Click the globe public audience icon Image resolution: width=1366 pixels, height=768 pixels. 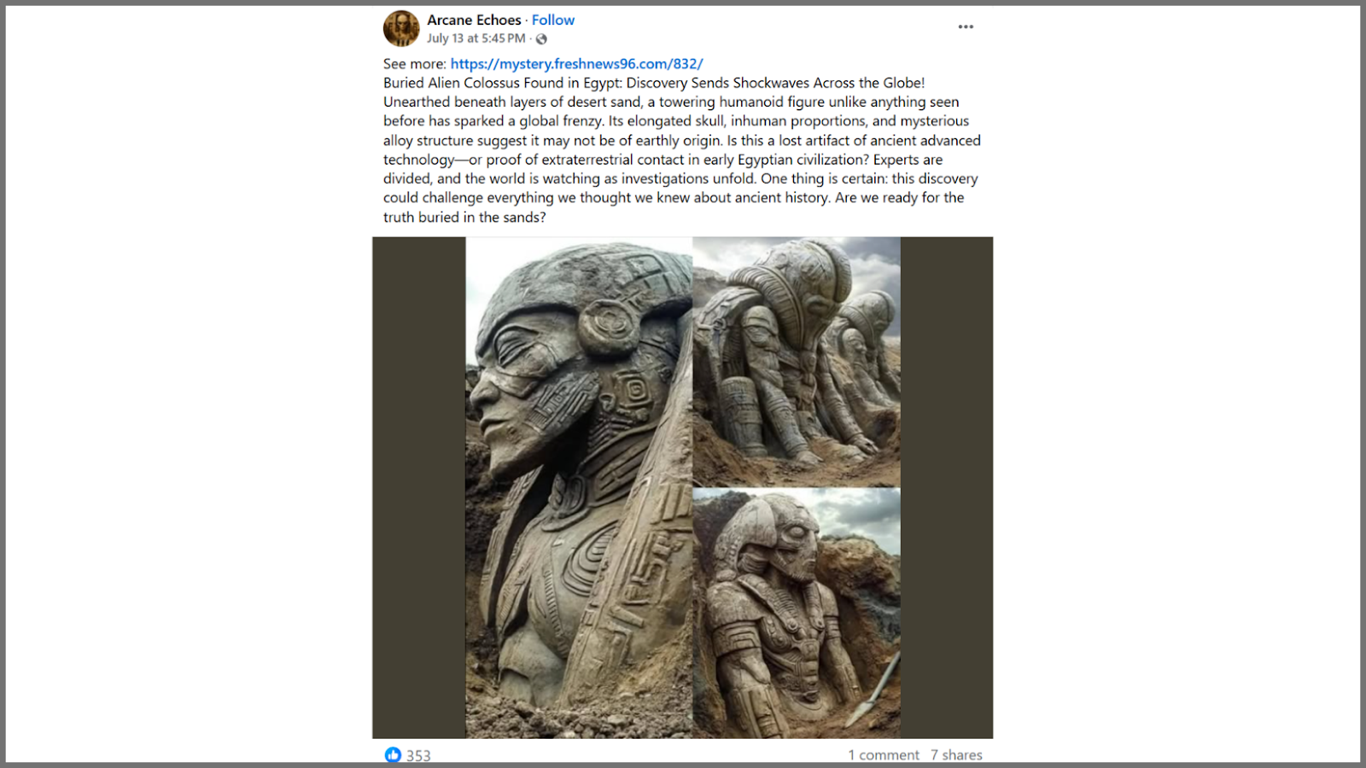pos(541,38)
